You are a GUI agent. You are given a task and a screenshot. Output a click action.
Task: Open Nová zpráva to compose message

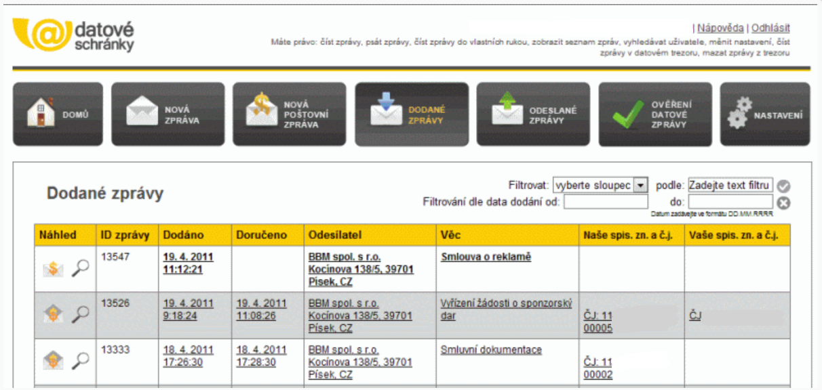(x=168, y=114)
